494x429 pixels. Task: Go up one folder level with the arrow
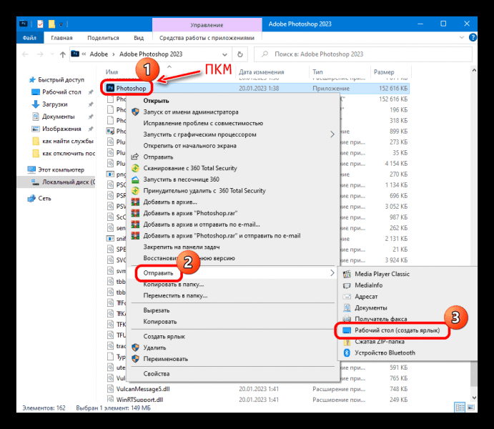62,54
